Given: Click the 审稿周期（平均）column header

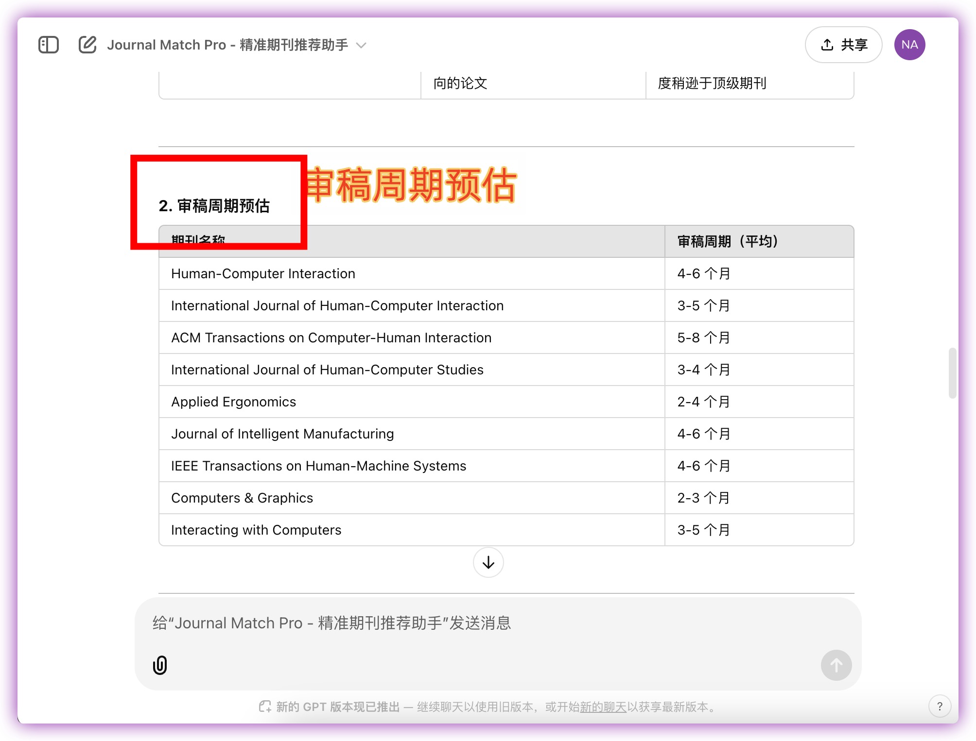Looking at the screenshot, I should coord(759,241).
